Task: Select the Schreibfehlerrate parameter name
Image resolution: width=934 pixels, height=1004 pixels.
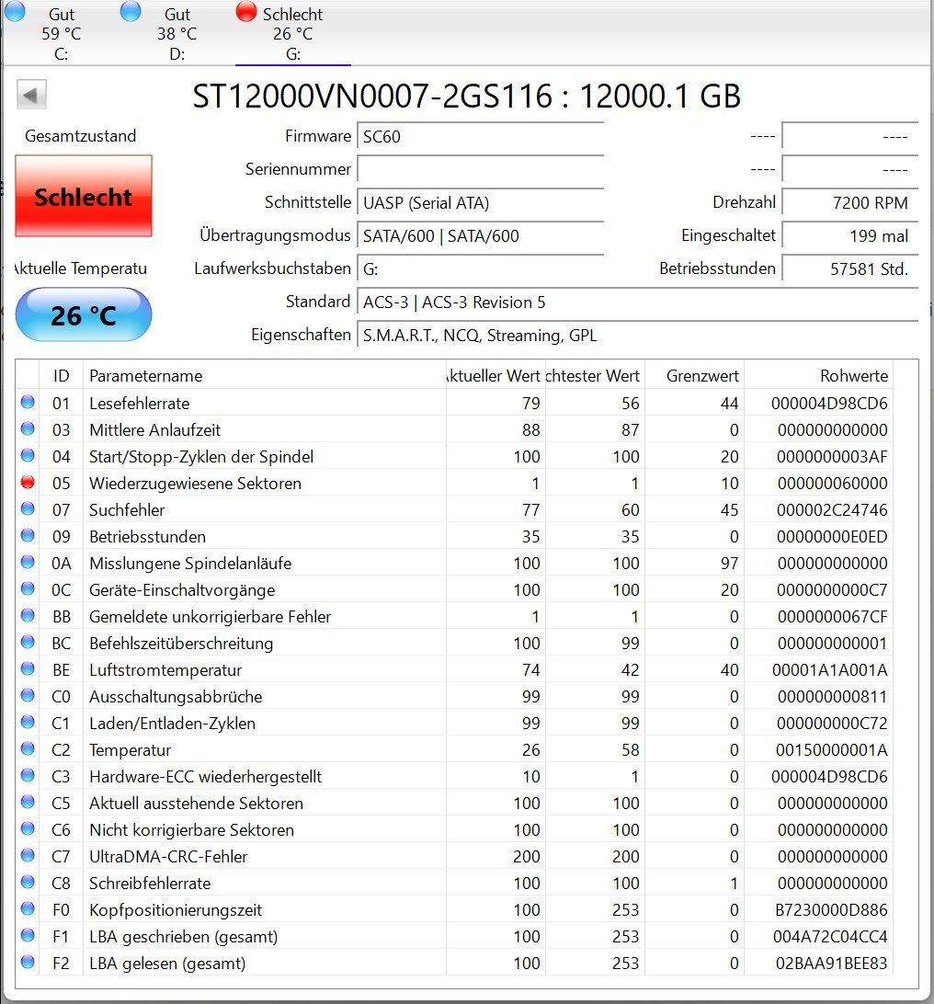Action: 150,884
